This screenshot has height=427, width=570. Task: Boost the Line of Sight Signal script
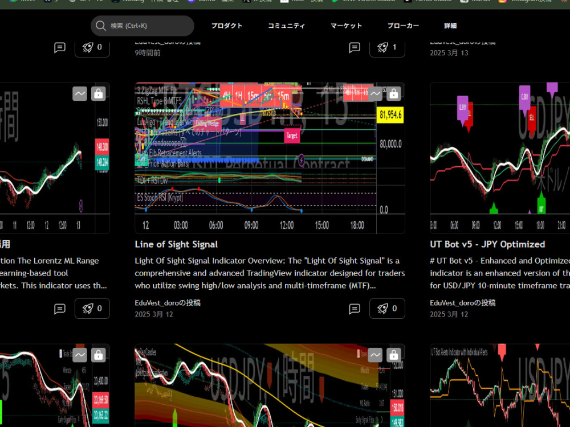tap(387, 308)
